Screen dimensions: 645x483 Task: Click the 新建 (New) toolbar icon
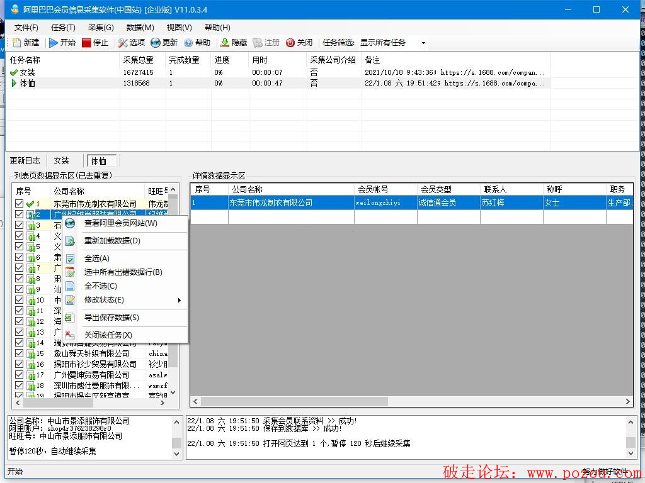pyautogui.click(x=17, y=43)
